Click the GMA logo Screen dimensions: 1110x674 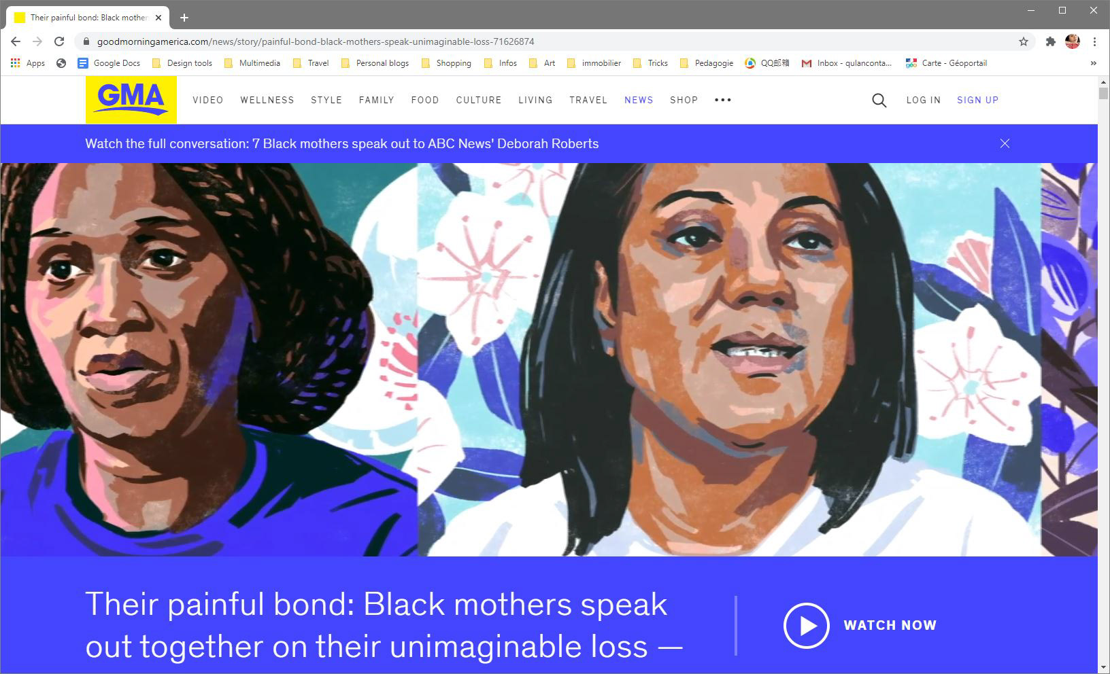tap(131, 100)
